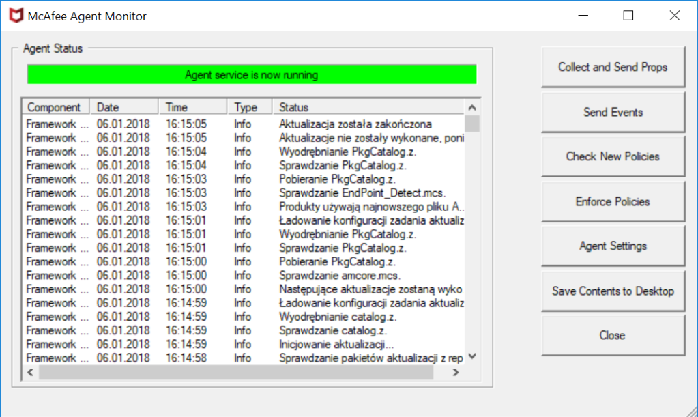Image resolution: width=698 pixels, height=417 pixels.
Task: Click the McAfee shield icon in title bar
Action: (16, 16)
